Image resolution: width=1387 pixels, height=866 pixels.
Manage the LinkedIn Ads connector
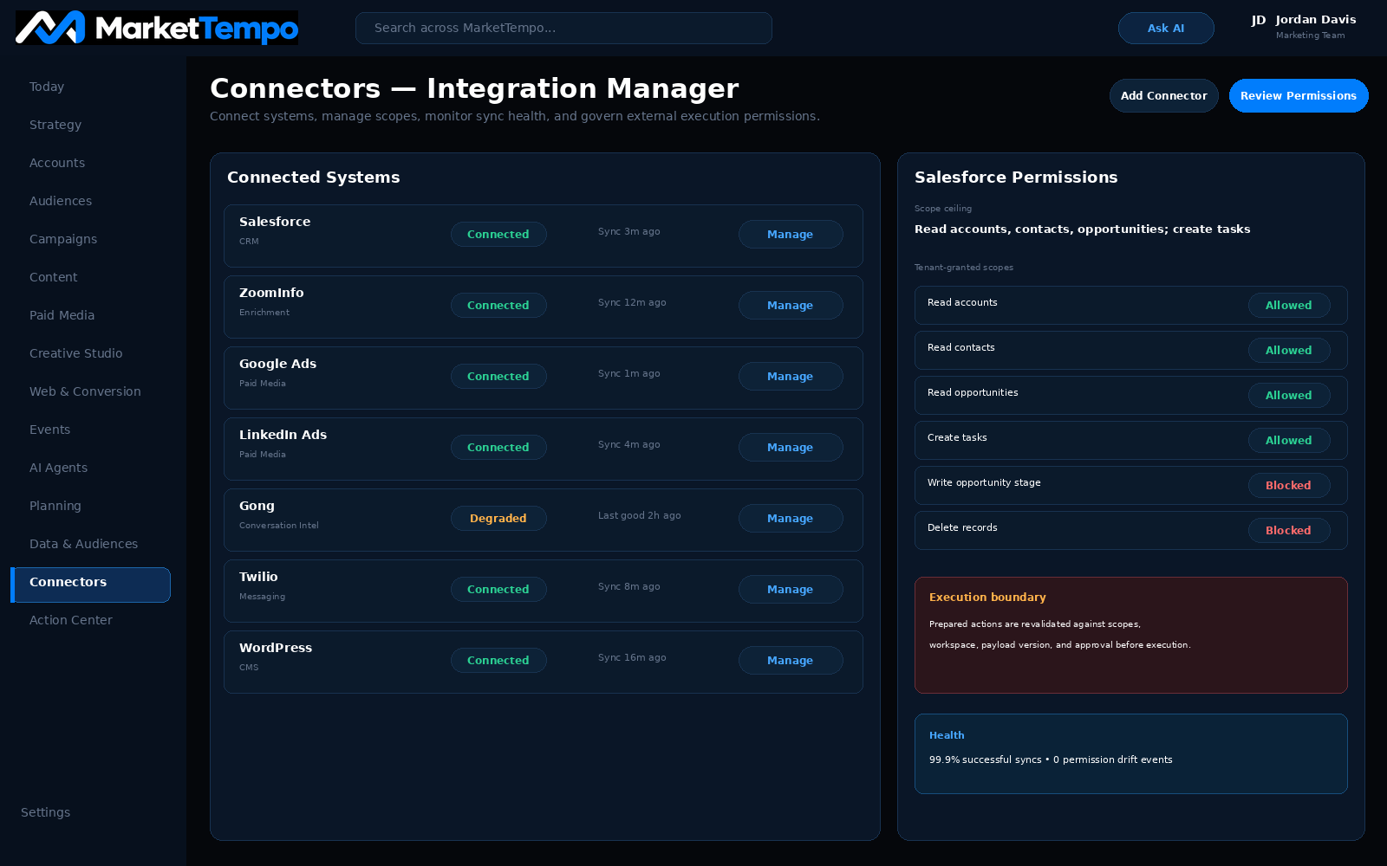tap(790, 447)
